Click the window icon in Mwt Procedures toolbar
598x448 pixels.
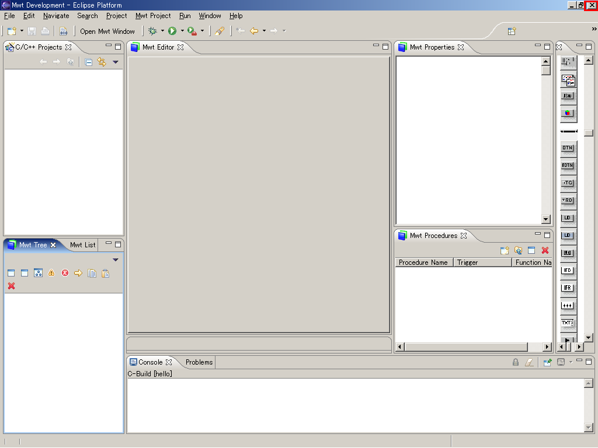(x=531, y=250)
